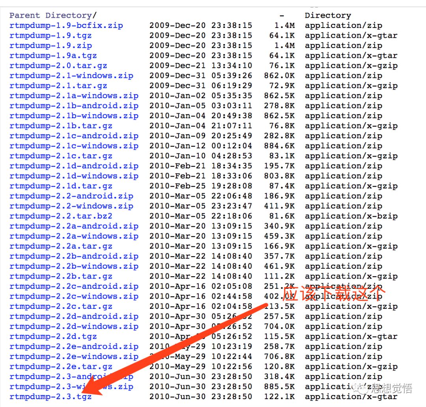Screen dimensions: 426x407
Task: Download rtmpdump-2.3.tgz file
Action: pos(50,396)
